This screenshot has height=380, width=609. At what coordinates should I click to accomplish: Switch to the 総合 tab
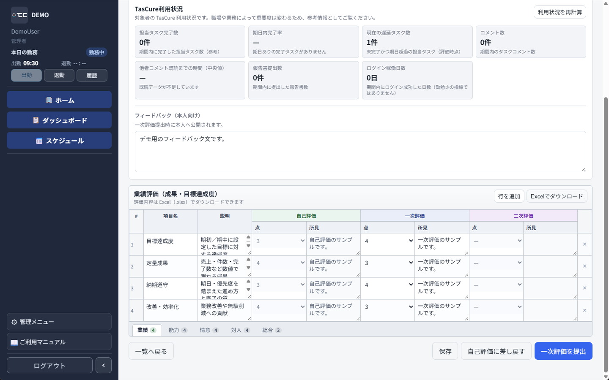272,330
